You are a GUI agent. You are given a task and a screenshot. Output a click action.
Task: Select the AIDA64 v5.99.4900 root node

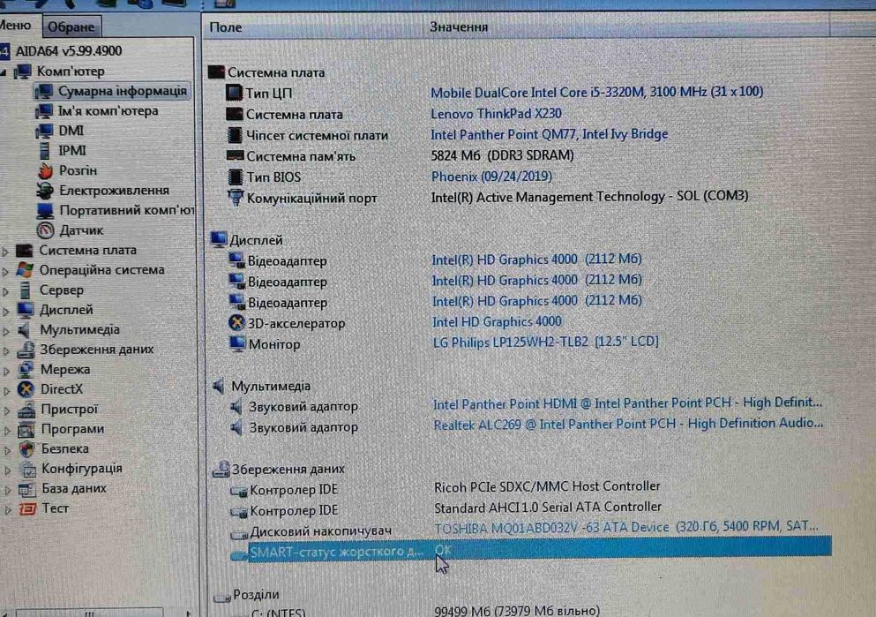[68, 51]
